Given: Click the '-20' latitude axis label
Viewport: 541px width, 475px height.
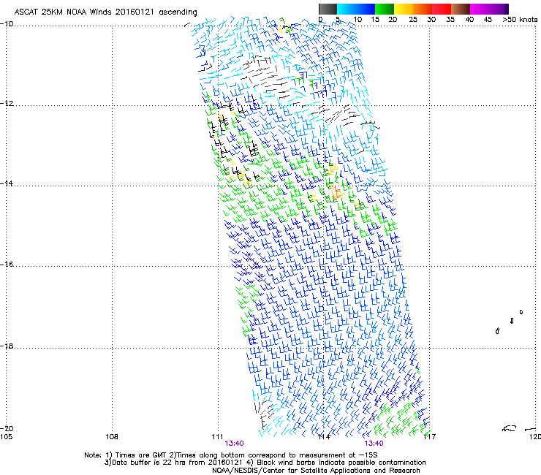Looking at the screenshot, I should pyautogui.click(x=7, y=428).
